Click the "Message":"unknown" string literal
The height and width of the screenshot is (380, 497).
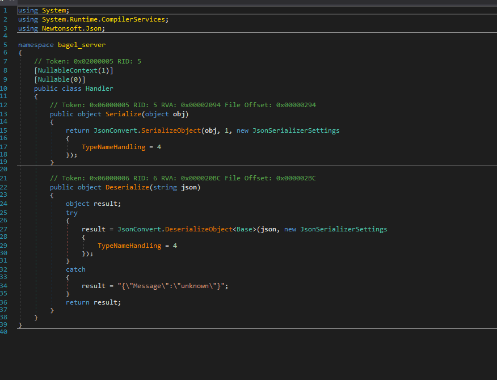click(171, 286)
